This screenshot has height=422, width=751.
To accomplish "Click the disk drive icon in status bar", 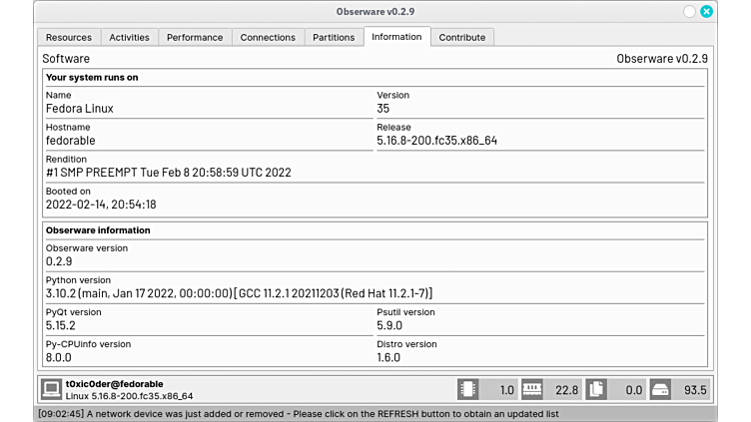I will [x=661, y=390].
